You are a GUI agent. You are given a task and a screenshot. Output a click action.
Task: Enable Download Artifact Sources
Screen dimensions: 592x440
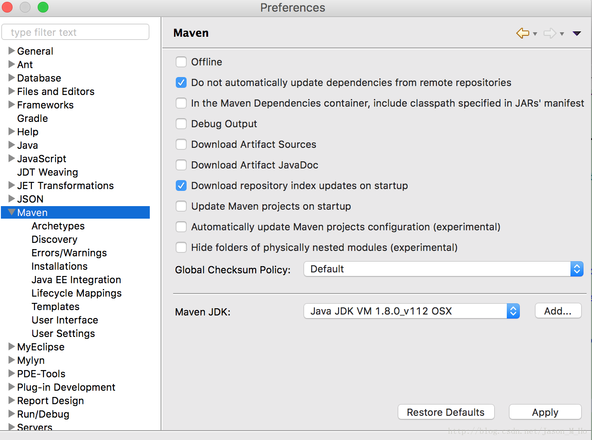181,144
